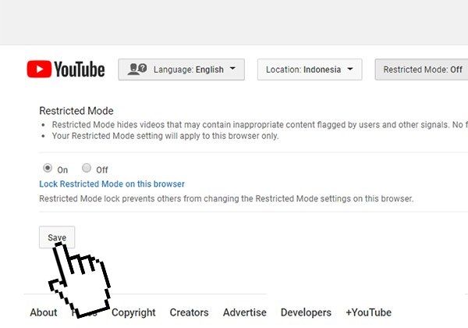Screen dimensions: 468x328
Task: Click the YouTube logo
Action: click(x=66, y=69)
